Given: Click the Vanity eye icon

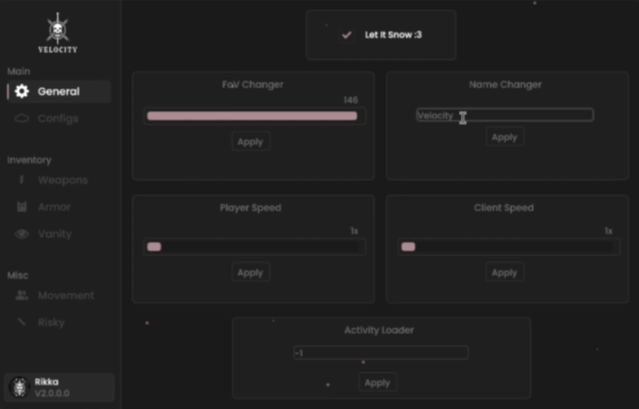Looking at the screenshot, I should pos(22,234).
